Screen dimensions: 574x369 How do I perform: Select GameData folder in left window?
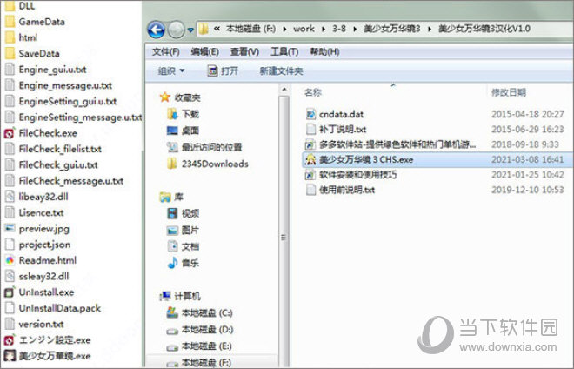35,22
